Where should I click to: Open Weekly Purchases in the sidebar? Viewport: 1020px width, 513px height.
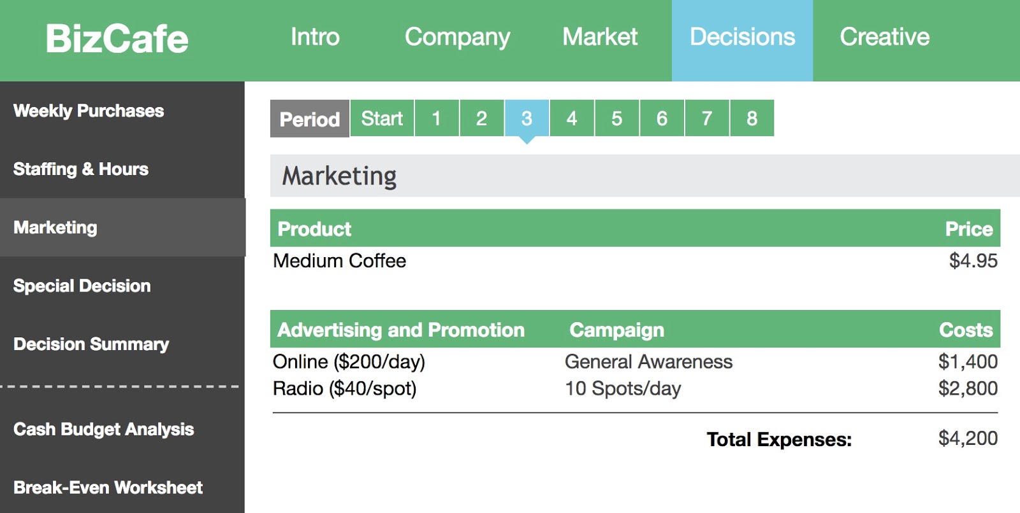pos(88,111)
